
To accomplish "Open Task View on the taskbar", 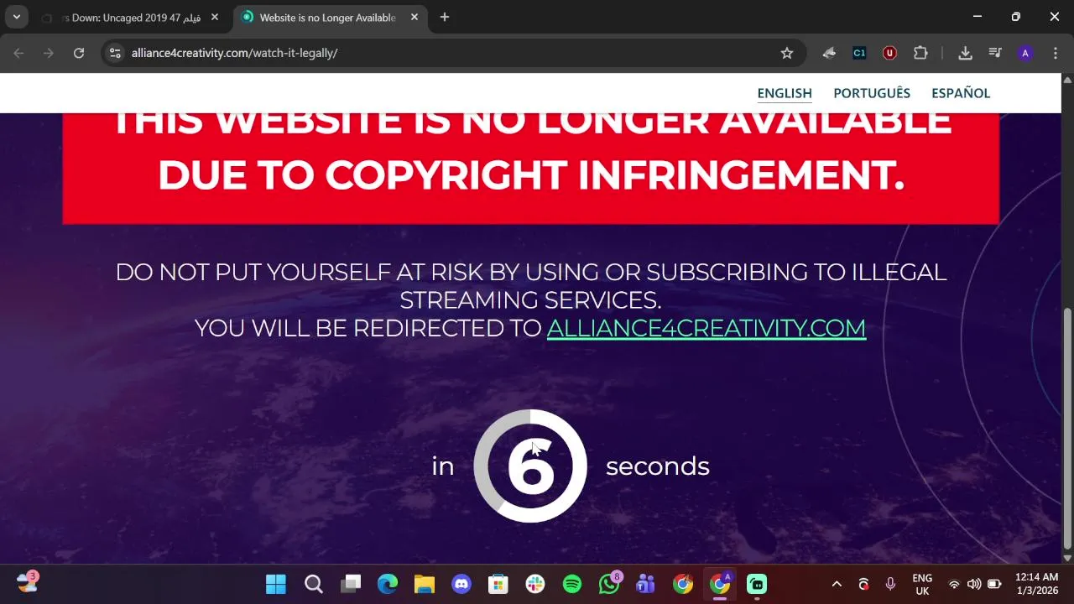I will click(351, 584).
